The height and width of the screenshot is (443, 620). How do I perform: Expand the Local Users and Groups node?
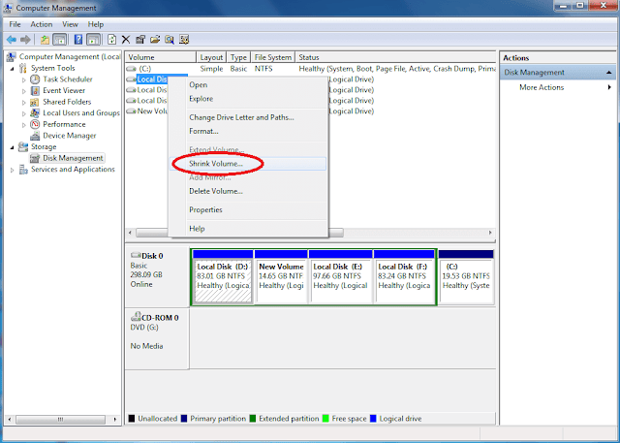click(x=23, y=113)
